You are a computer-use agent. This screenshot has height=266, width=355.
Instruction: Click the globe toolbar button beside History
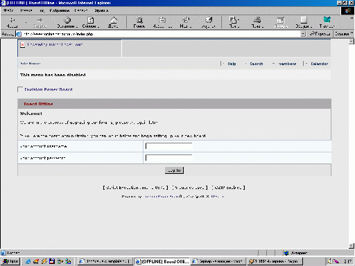click(209, 22)
